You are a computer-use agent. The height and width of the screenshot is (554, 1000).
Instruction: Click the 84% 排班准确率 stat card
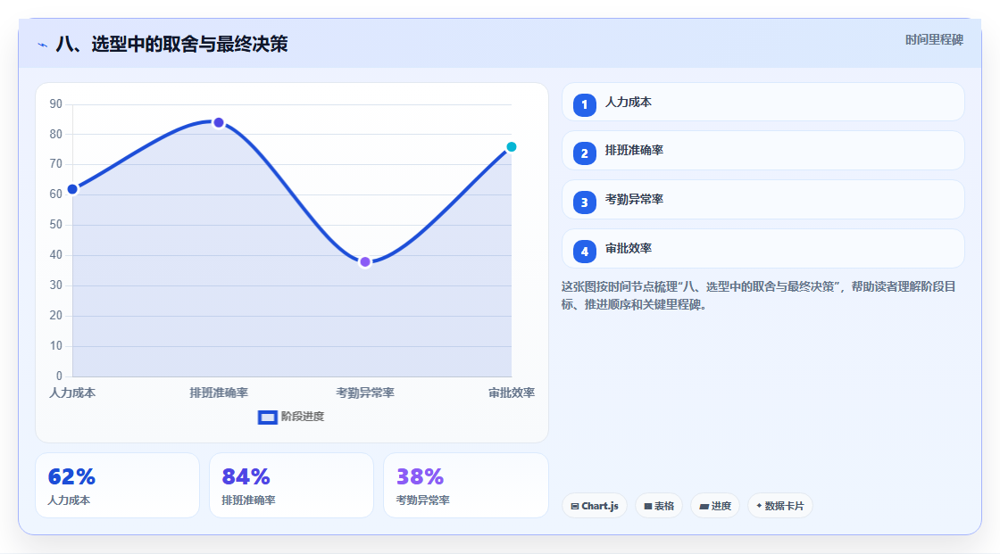291,485
